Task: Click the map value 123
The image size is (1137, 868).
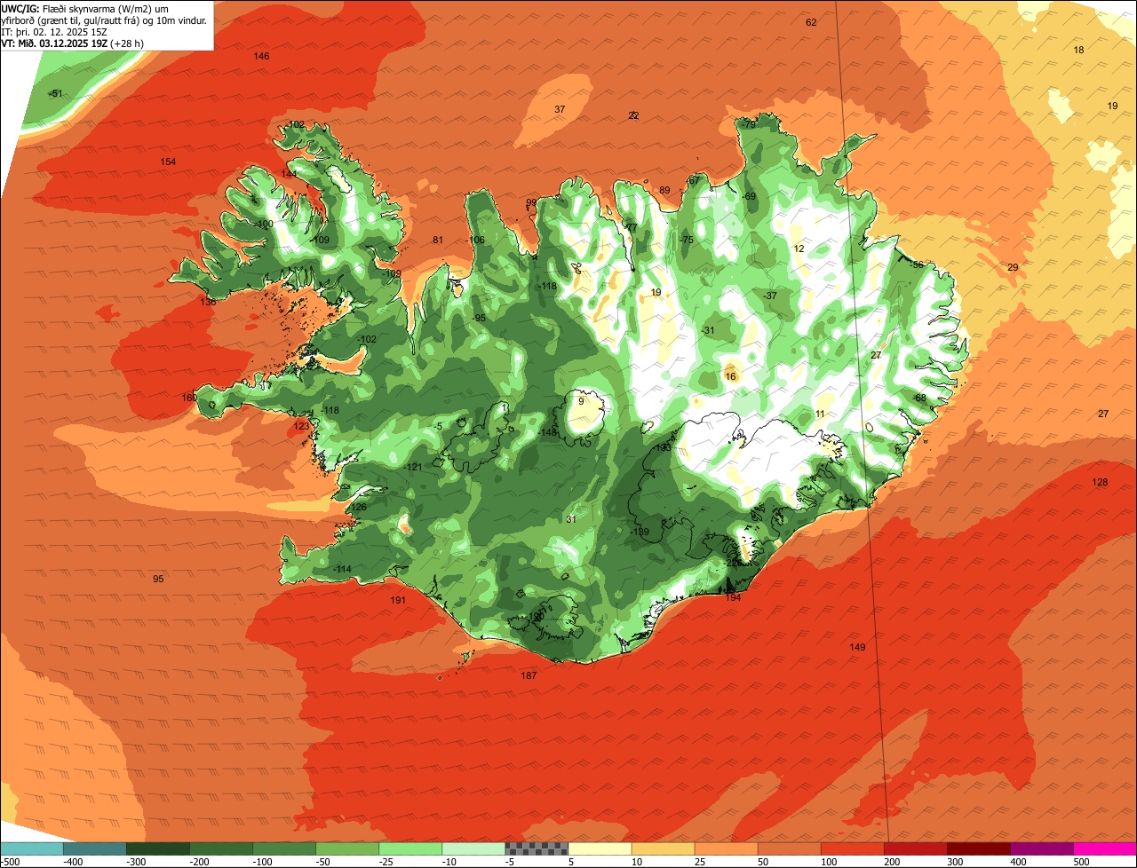Action: 302,426
